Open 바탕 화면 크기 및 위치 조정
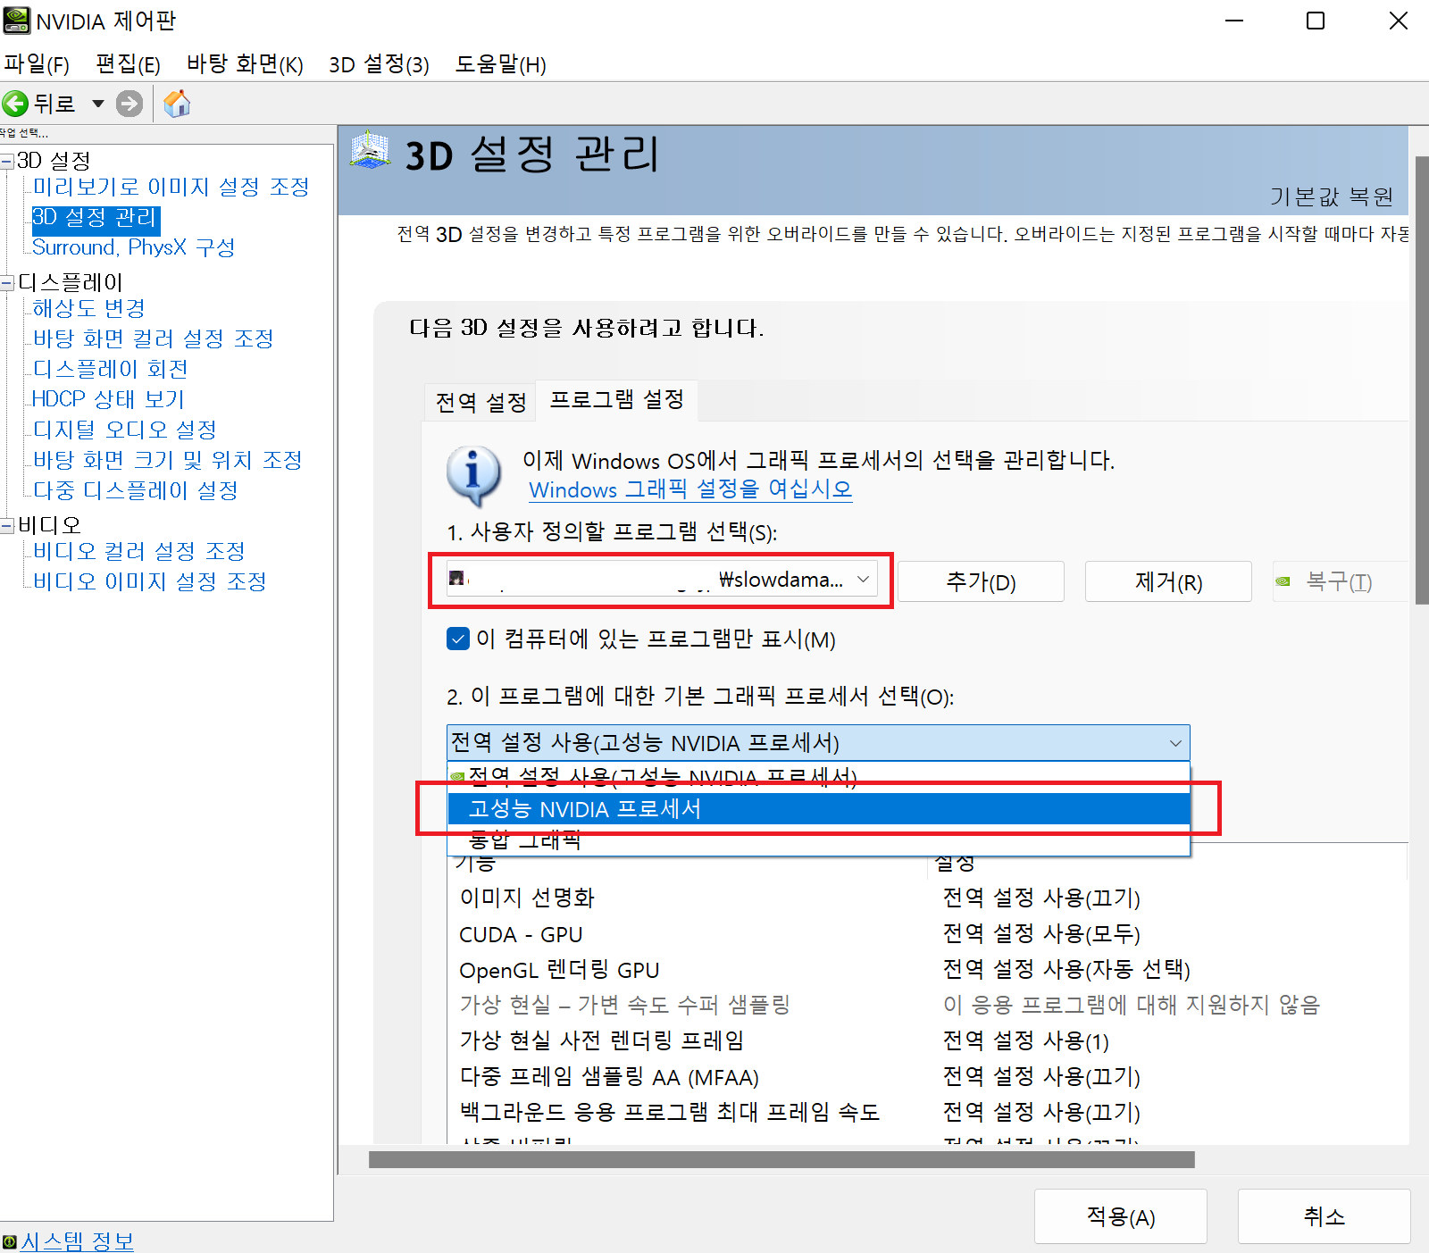 coord(167,460)
